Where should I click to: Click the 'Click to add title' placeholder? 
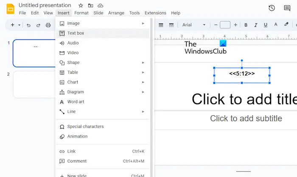point(244,99)
